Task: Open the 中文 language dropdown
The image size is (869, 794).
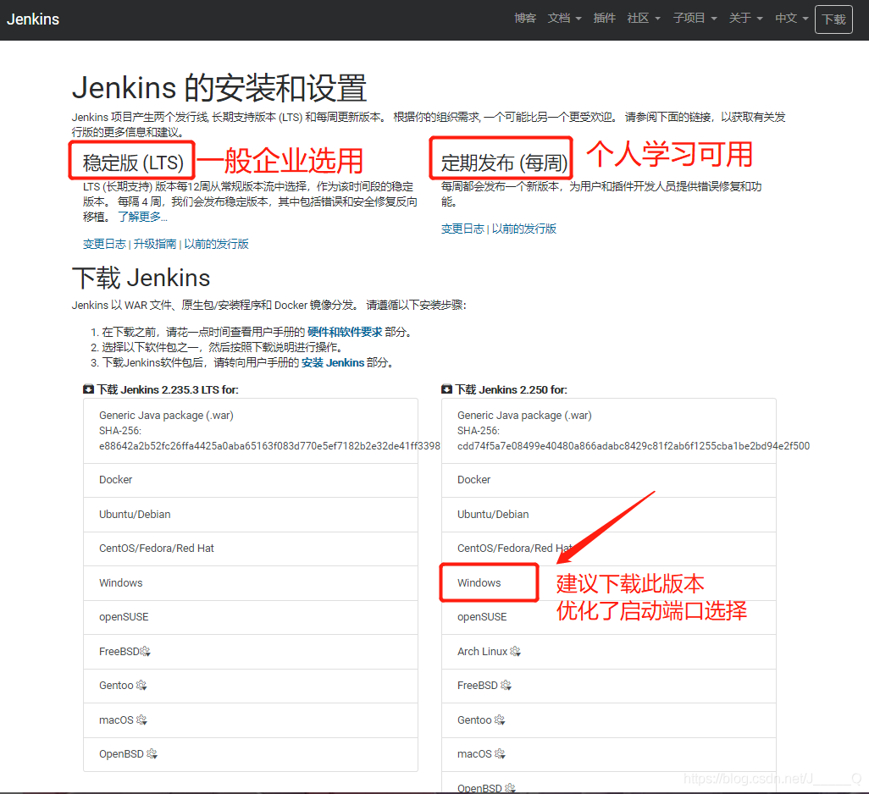Action: [791, 19]
